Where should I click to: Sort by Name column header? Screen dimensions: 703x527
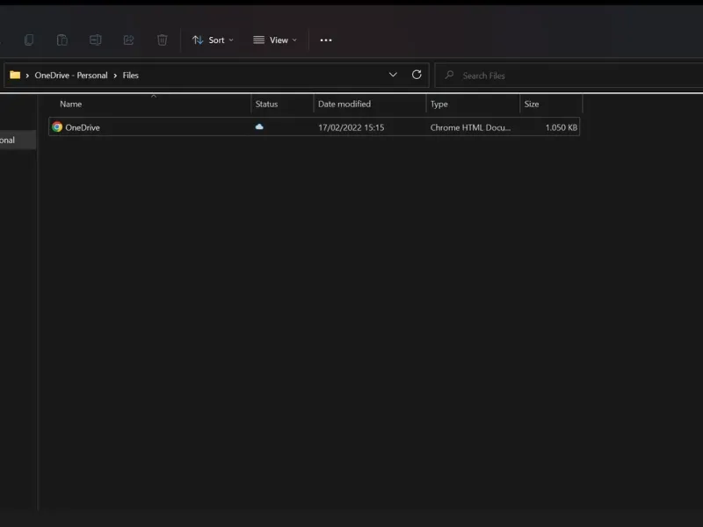71,104
